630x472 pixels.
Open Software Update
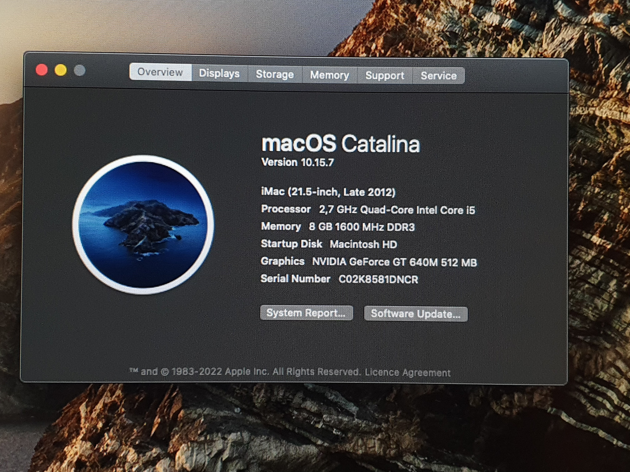coord(416,314)
